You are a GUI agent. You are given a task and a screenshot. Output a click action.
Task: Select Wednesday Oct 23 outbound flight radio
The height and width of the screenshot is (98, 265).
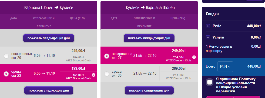(x=6, y=73)
